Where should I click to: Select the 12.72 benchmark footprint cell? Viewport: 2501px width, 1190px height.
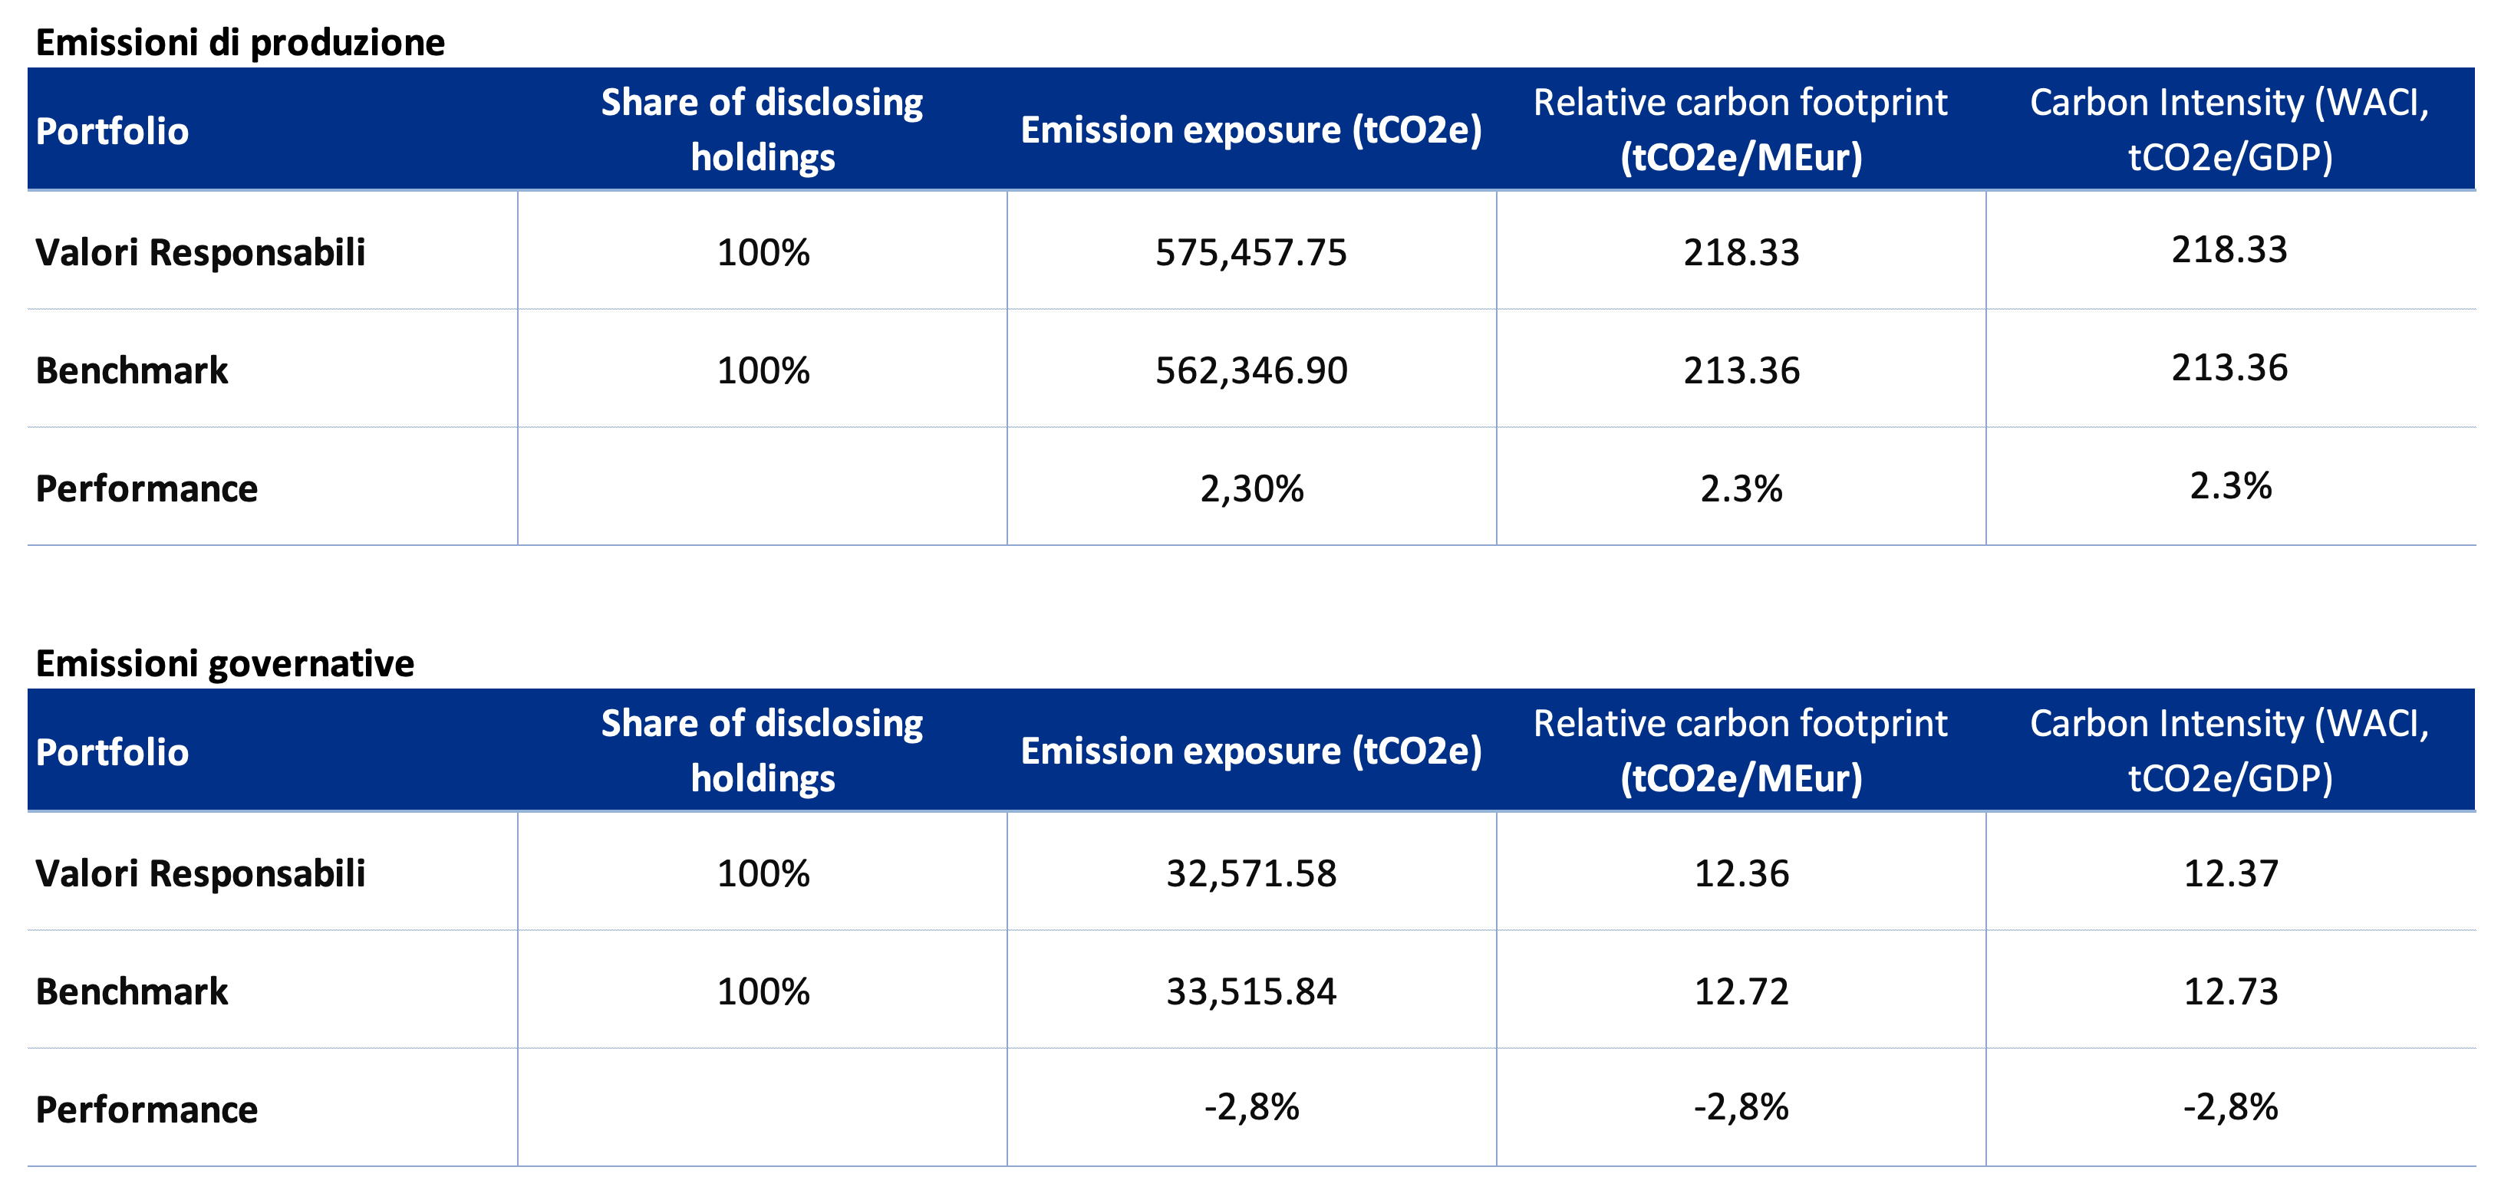[1741, 991]
